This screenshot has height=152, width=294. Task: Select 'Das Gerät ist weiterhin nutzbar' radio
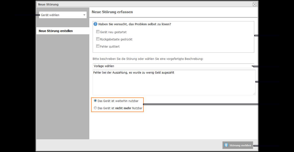coord(96,101)
